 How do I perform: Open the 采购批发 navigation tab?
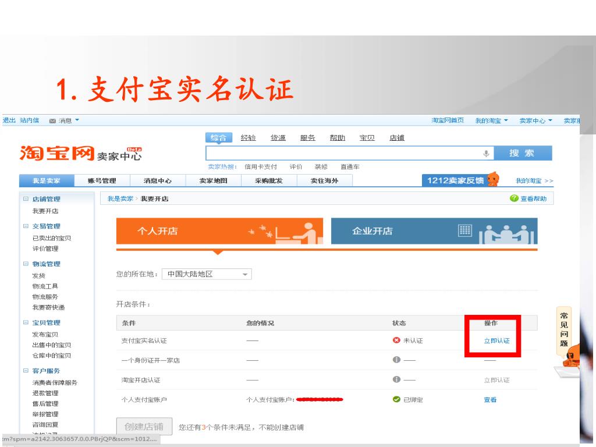(269, 180)
